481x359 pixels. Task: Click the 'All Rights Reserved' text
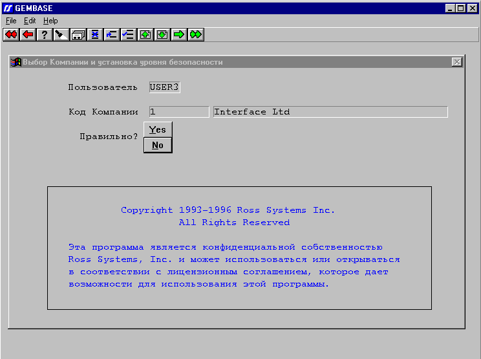coord(235,223)
